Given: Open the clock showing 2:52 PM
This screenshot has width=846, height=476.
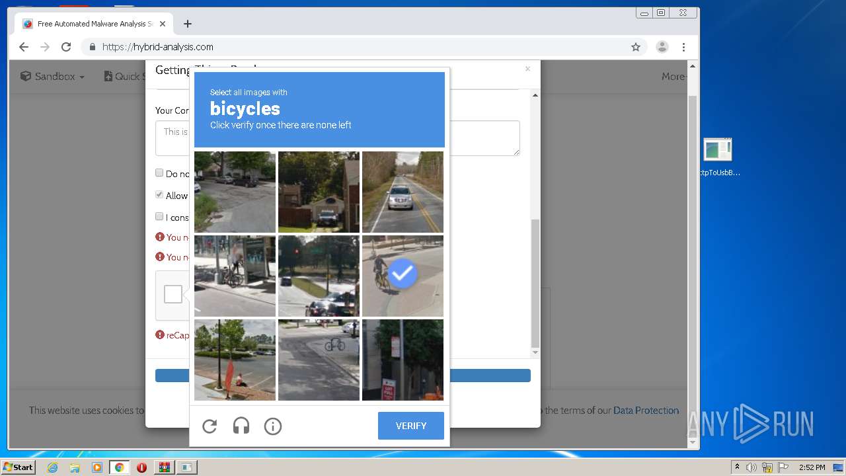Looking at the screenshot, I should point(812,467).
